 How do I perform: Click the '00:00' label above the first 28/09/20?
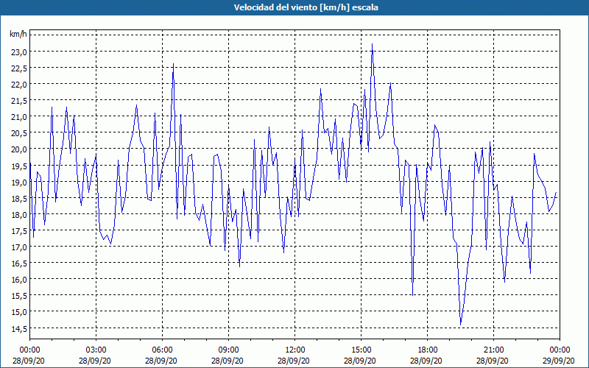(x=29, y=350)
